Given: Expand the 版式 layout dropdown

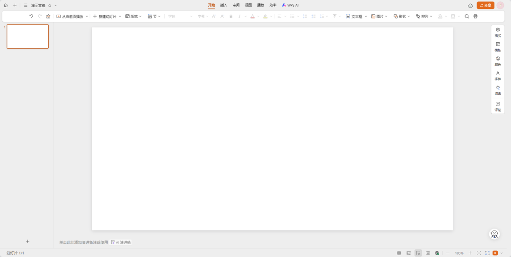Looking at the screenshot, I should click(x=133, y=16).
